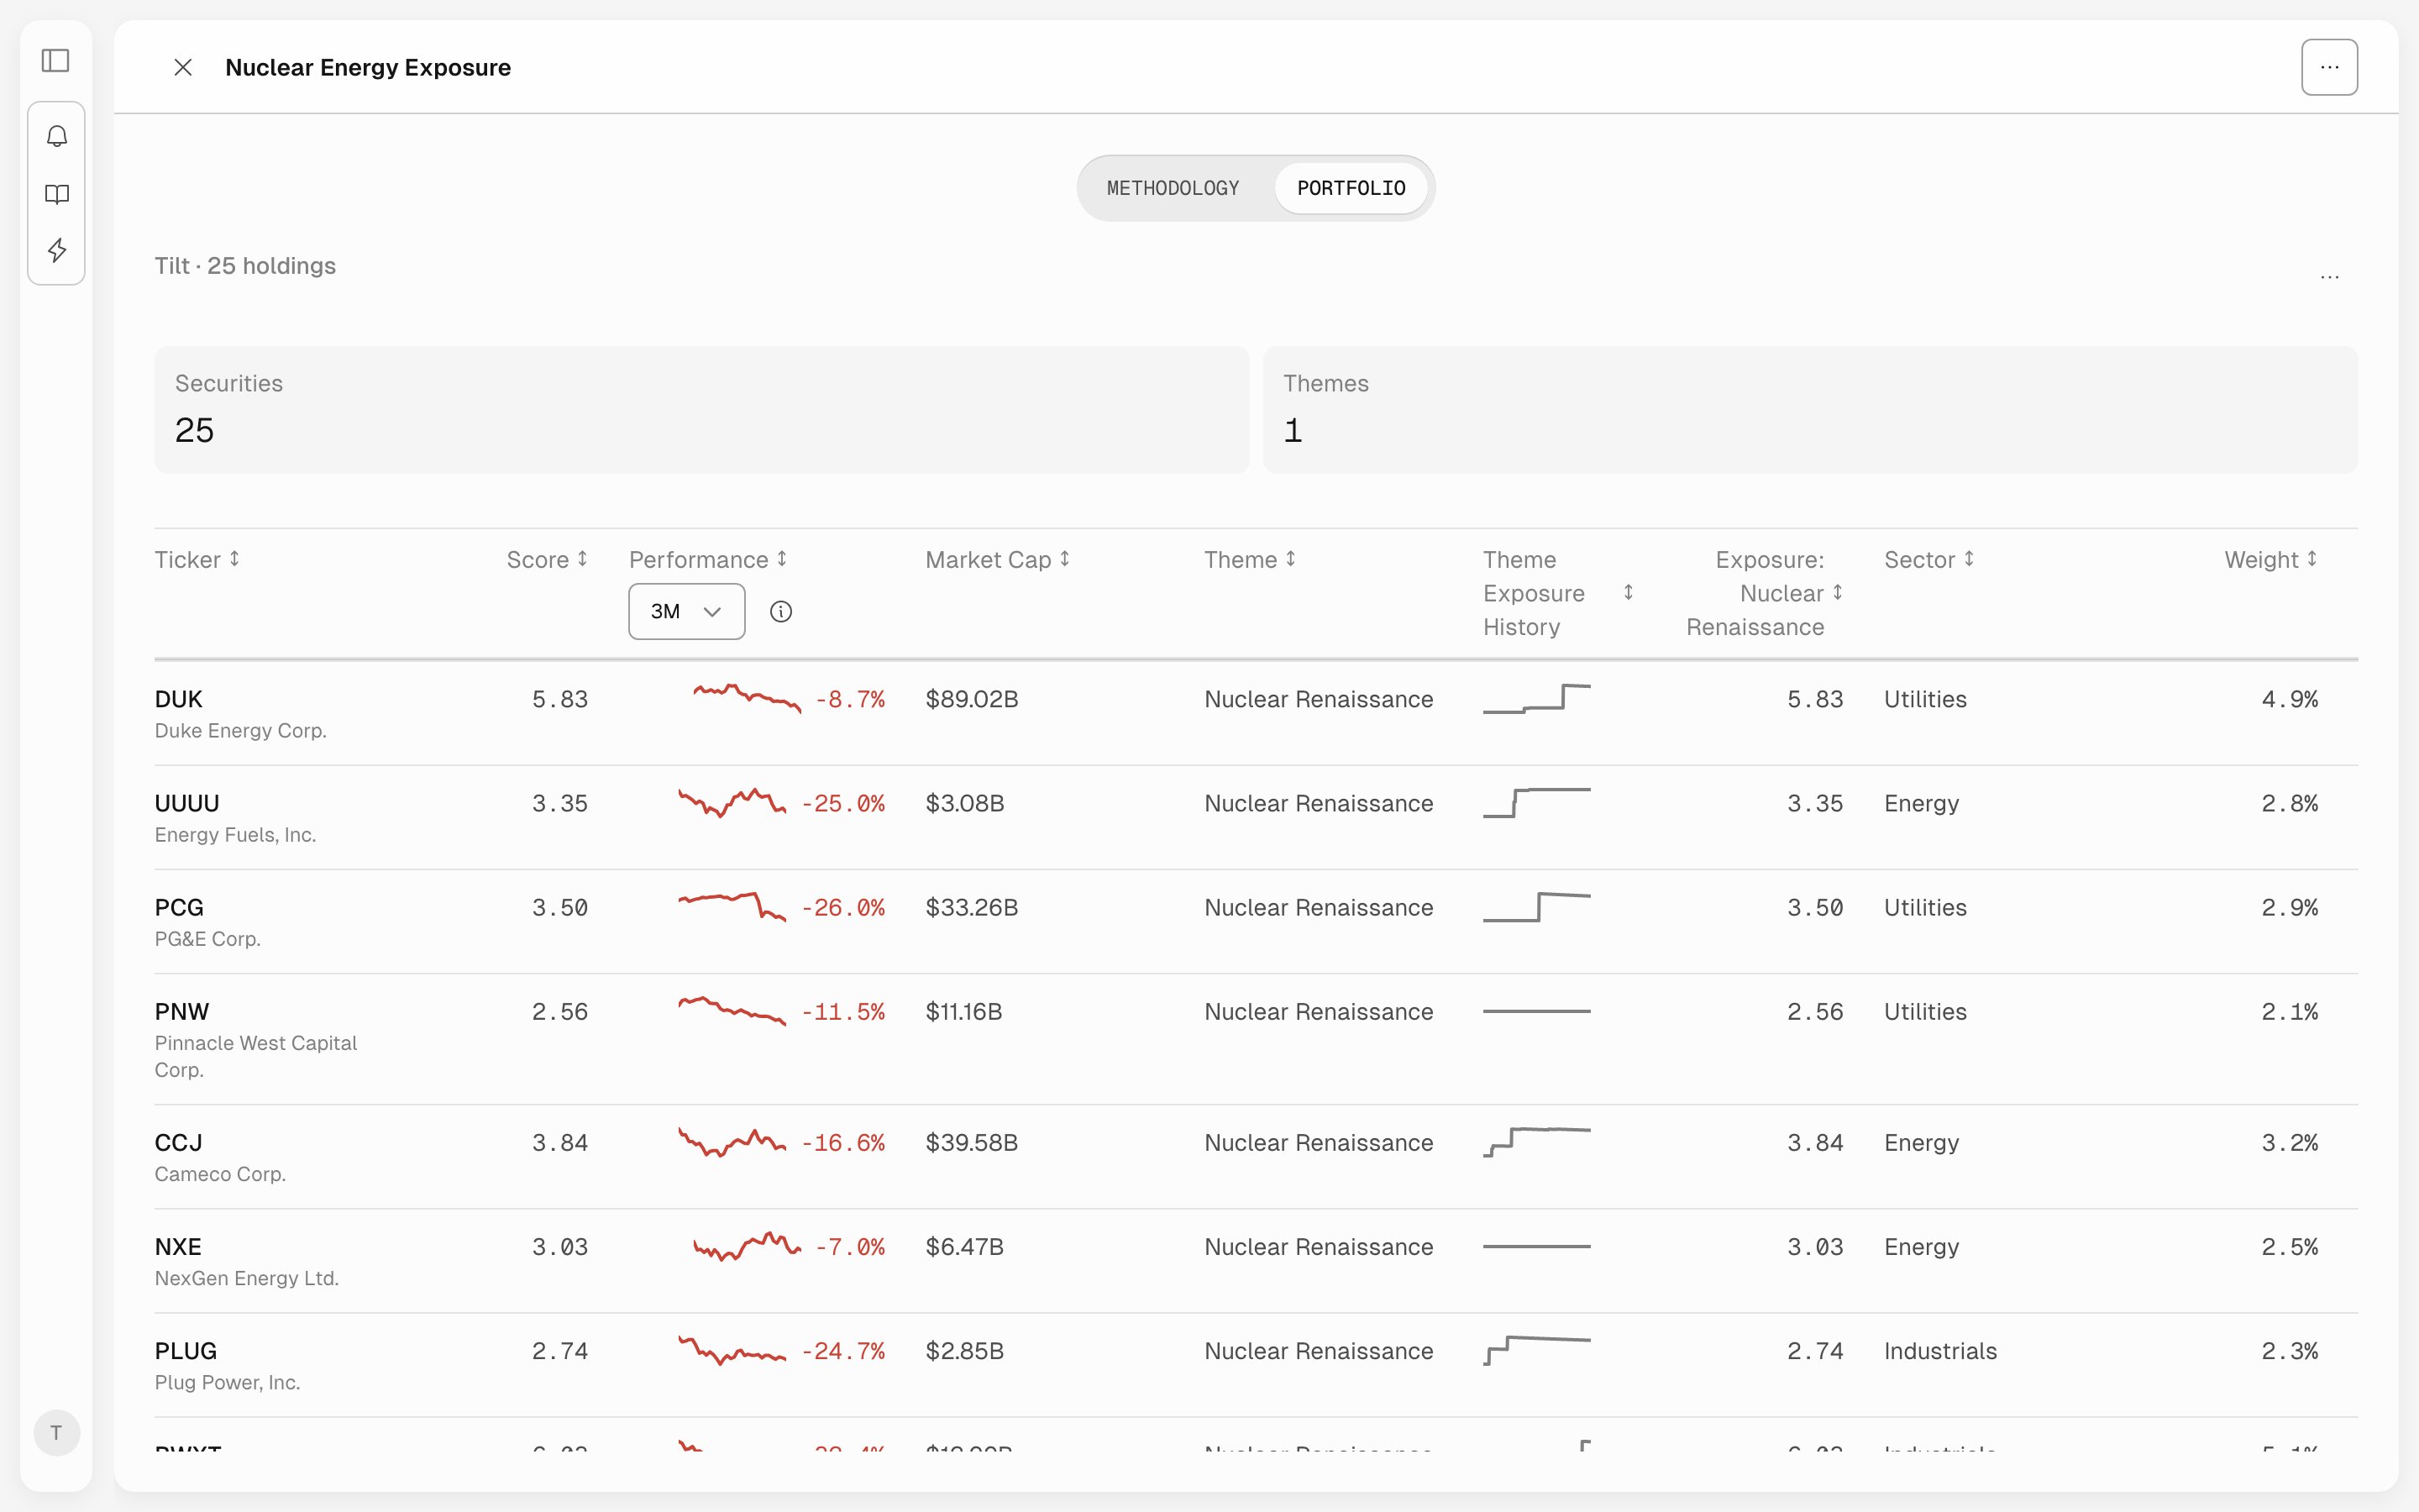Screen dimensions: 2419x1512
Task: Click CCJ theme exposure history chart
Action: coord(1536,1142)
